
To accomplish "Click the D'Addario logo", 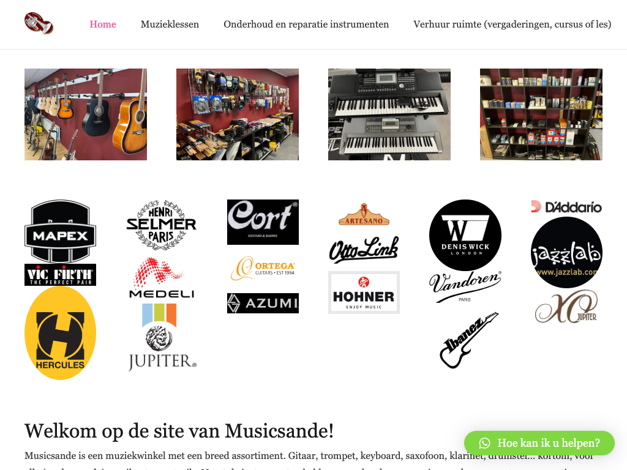I will pyautogui.click(x=566, y=207).
